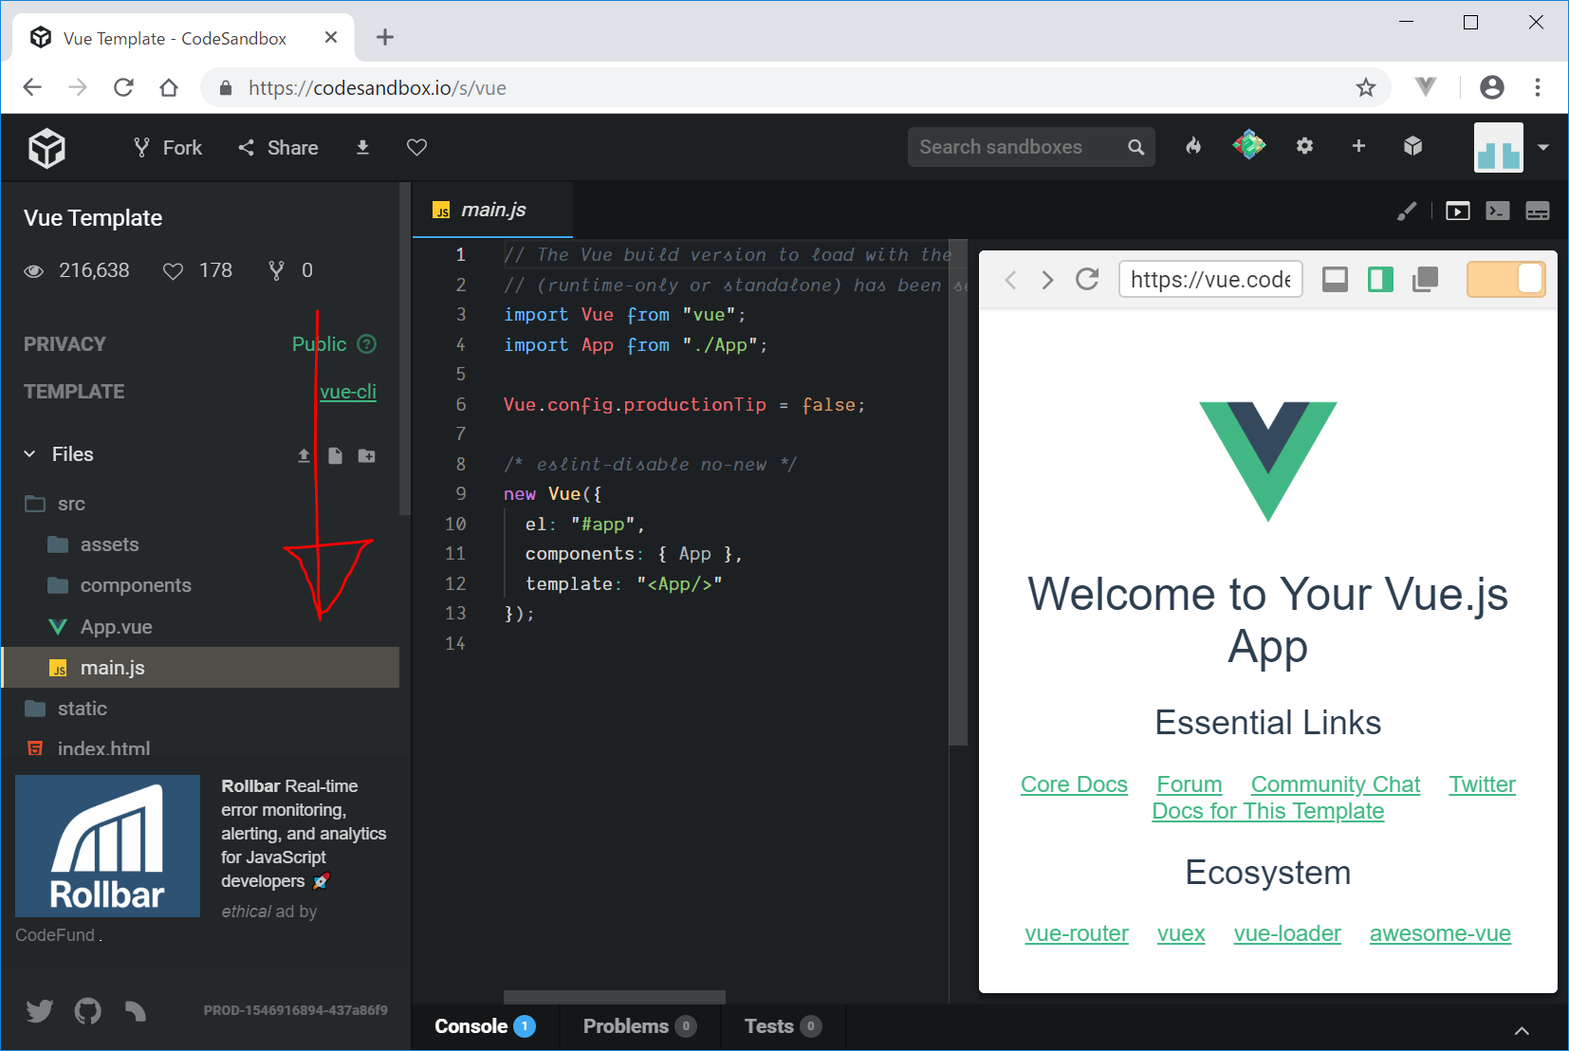Screen dimensions: 1569x1051
Task: Upload a file using the Files upload icon
Action: point(304,455)
